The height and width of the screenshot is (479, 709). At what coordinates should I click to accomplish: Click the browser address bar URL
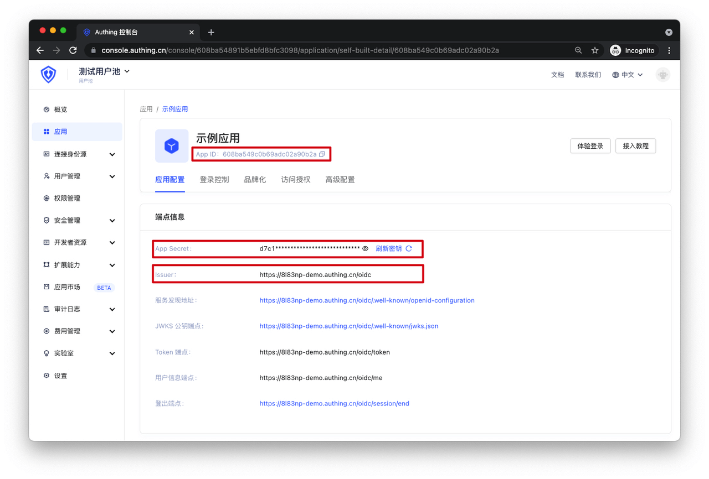300,50
